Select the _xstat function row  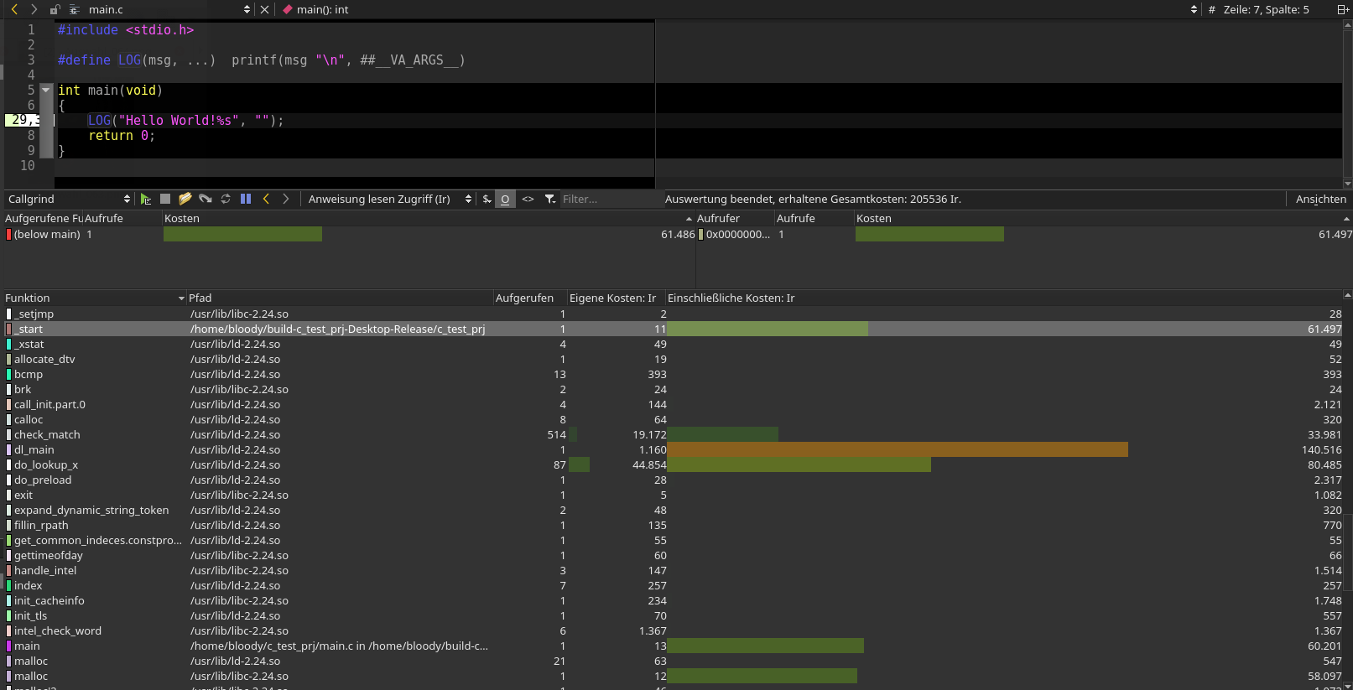click(673, 344)
